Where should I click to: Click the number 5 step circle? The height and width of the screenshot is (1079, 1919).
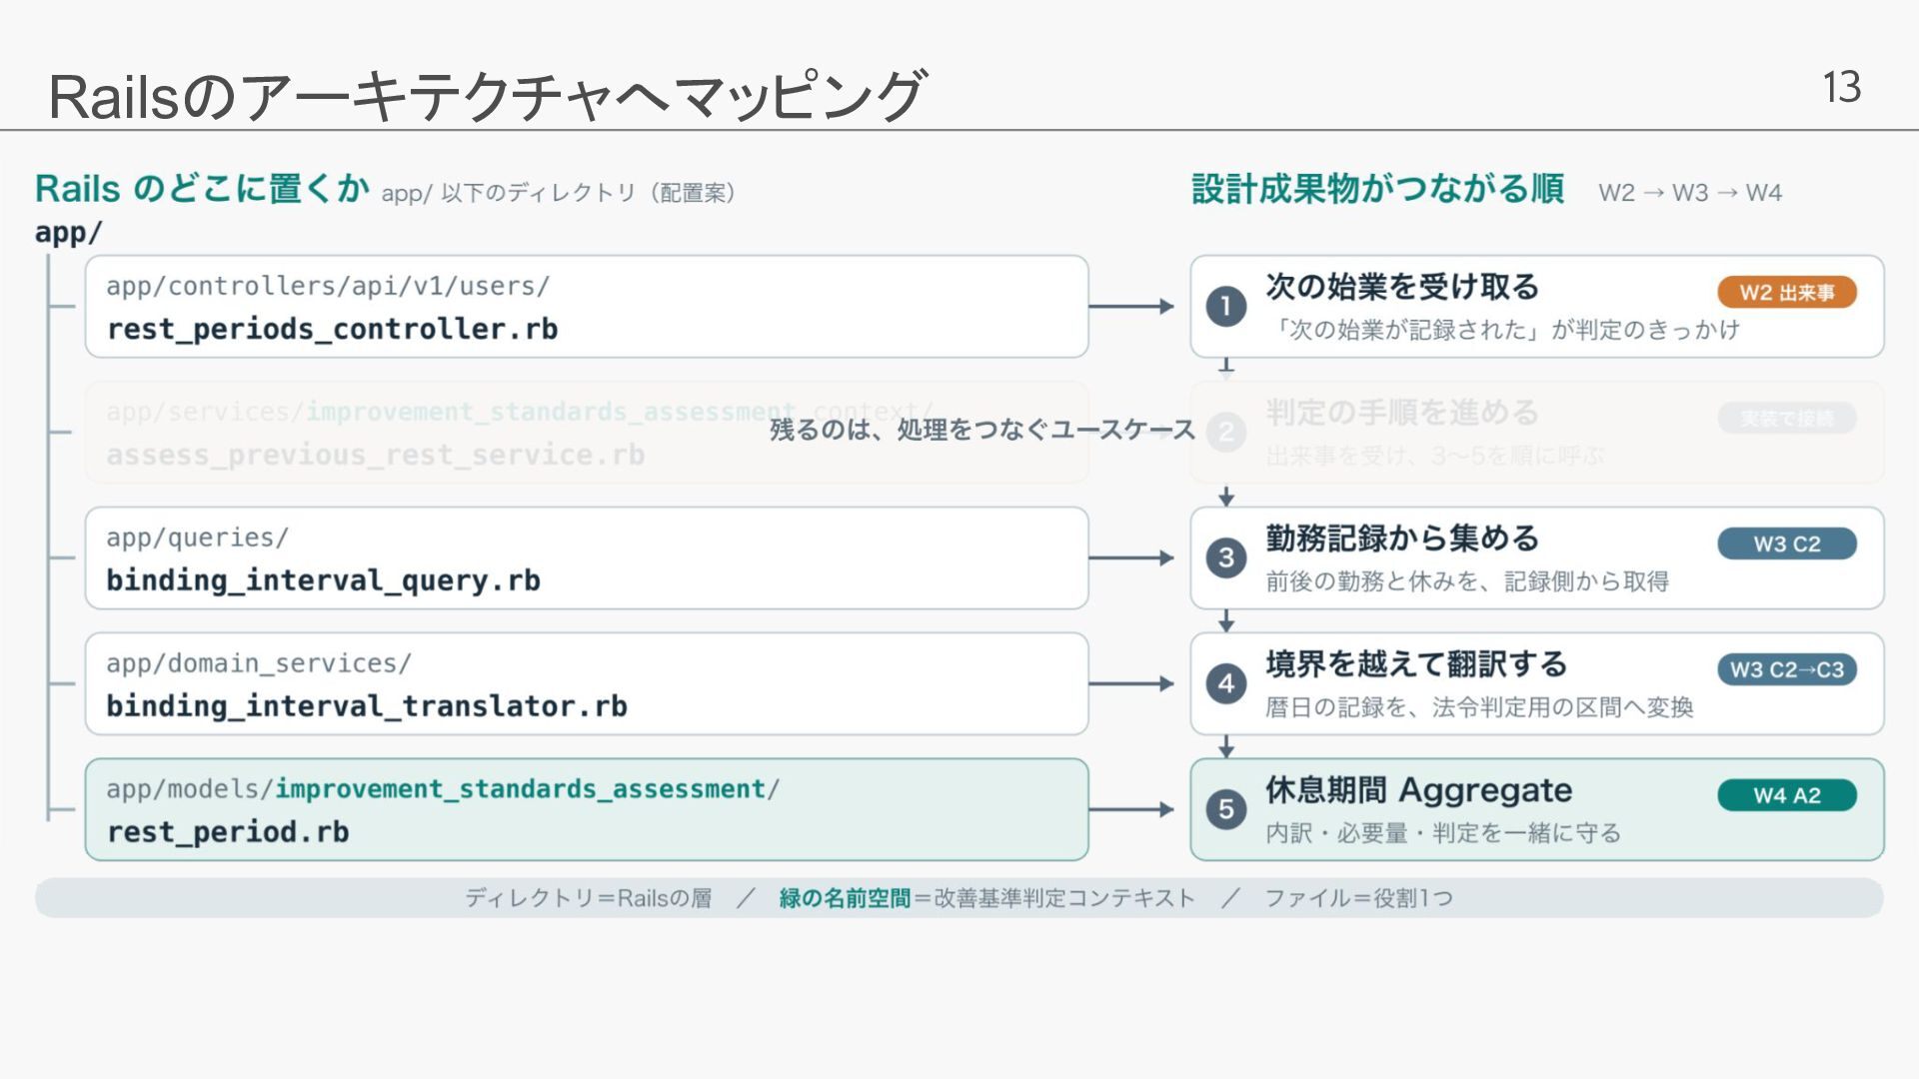click(x=1226, y=809)
